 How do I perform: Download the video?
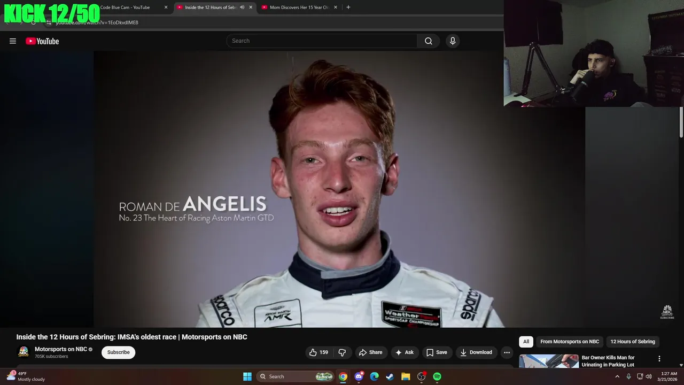pyautogui.click(x=476, y=352)
